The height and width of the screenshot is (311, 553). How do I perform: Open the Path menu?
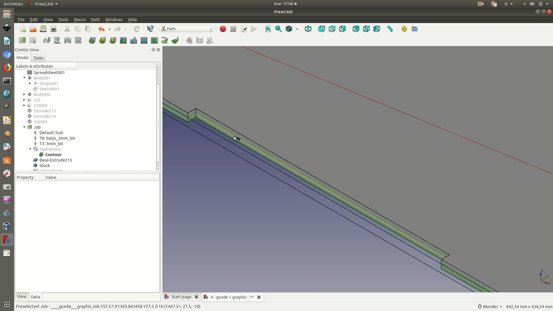pyautogui.click(x=95, y=20)
